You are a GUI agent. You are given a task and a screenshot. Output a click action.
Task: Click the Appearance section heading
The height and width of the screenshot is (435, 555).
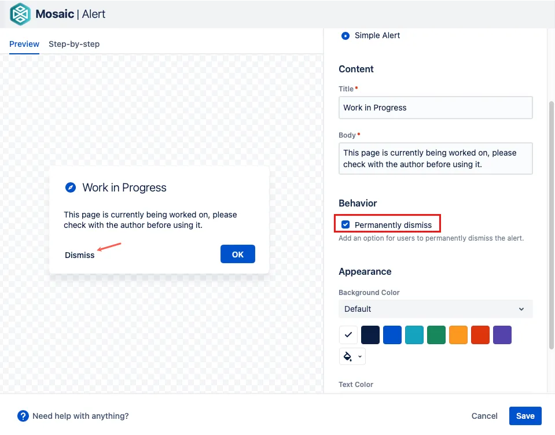pos(365,272)
